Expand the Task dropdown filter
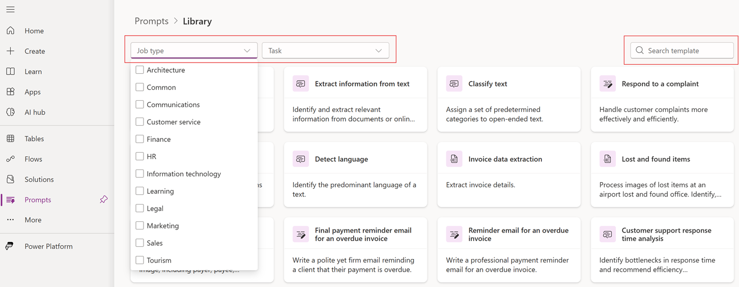 pos(326,50)
